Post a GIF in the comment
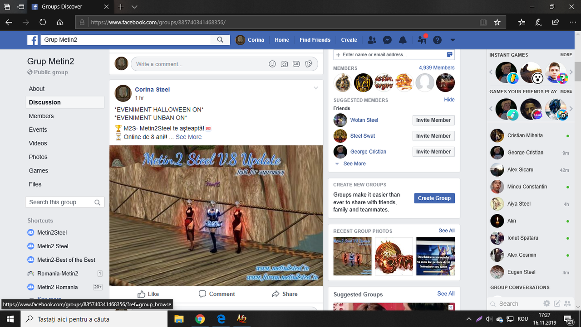The height and width of the screenshot is (327, 581). pos(296,64)
